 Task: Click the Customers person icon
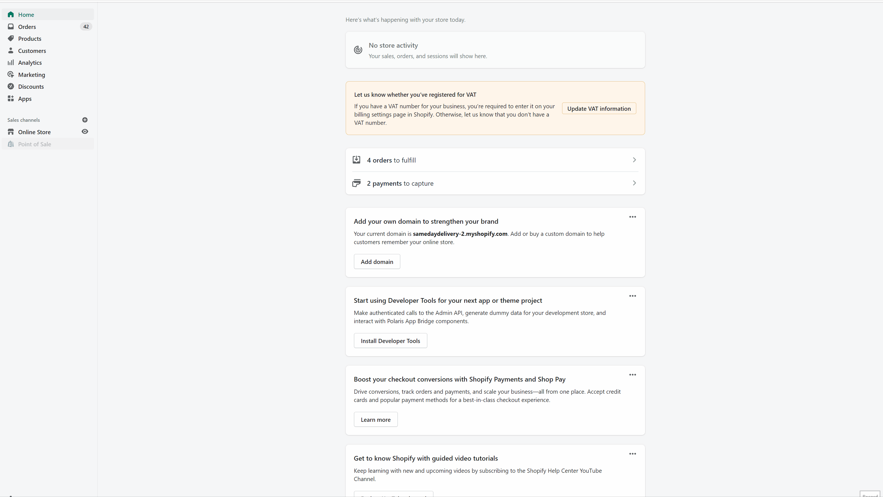pyautogui.click(x=11, y=50)
